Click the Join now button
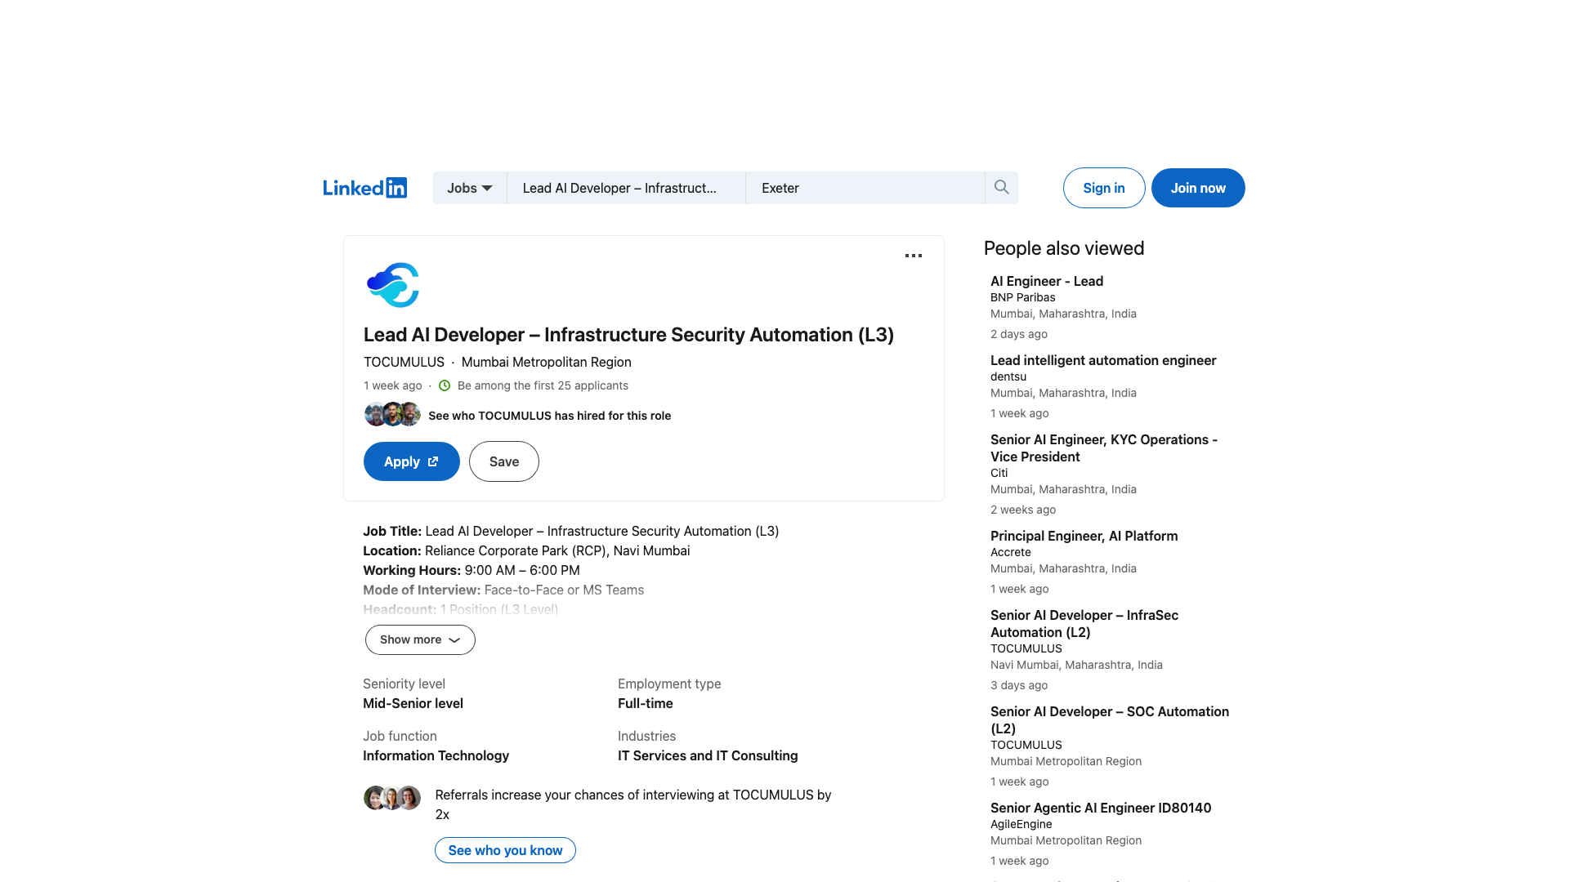Viewport: 1569px width, 882px height. [x=1198, y=188]
